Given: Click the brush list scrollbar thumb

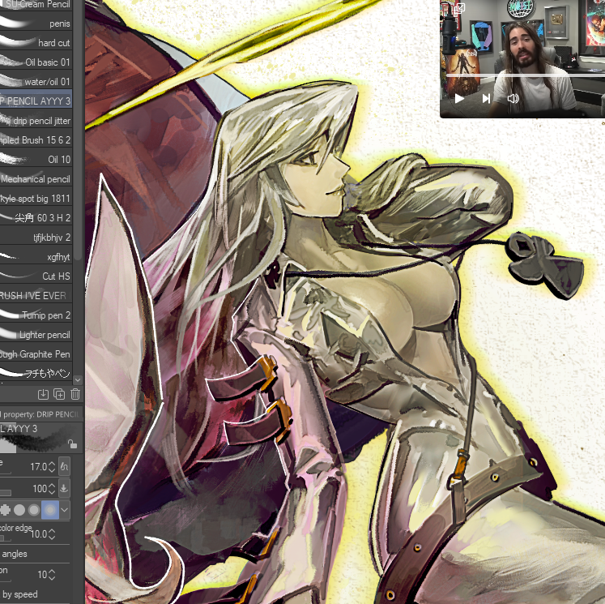Looking at the screenshot, I should click(78, 131).
